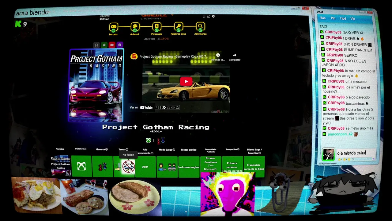Click the Temas help question mark

point(127,149)
